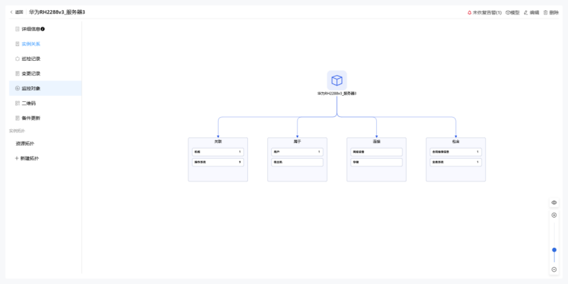The image size is (568, 284).
Task: Open the 业务系统 row in 包含
Action: [x=456, y=162]
